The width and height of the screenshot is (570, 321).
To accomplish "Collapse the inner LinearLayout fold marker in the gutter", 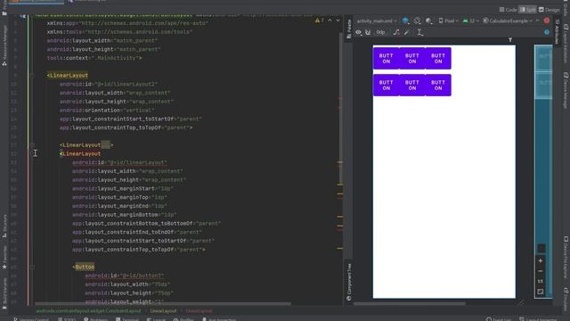I will [32, 153].
